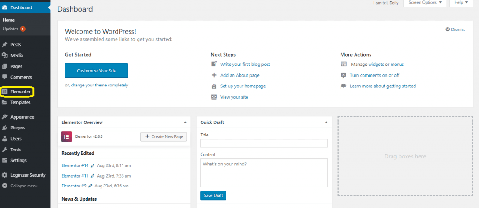Open the Screen Options dropdown
Image resolution: width=479 pixels, height=208 pixels.
pos(425,2)
